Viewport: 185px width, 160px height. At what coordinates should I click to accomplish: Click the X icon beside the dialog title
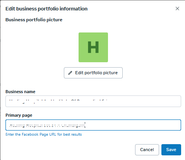(x=177, y=9)
